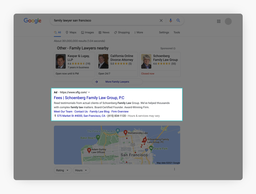This screenshot has height=194, width=256.
Task: Expand the Rating filter dropdown
Action: click(x=63, y=170)
